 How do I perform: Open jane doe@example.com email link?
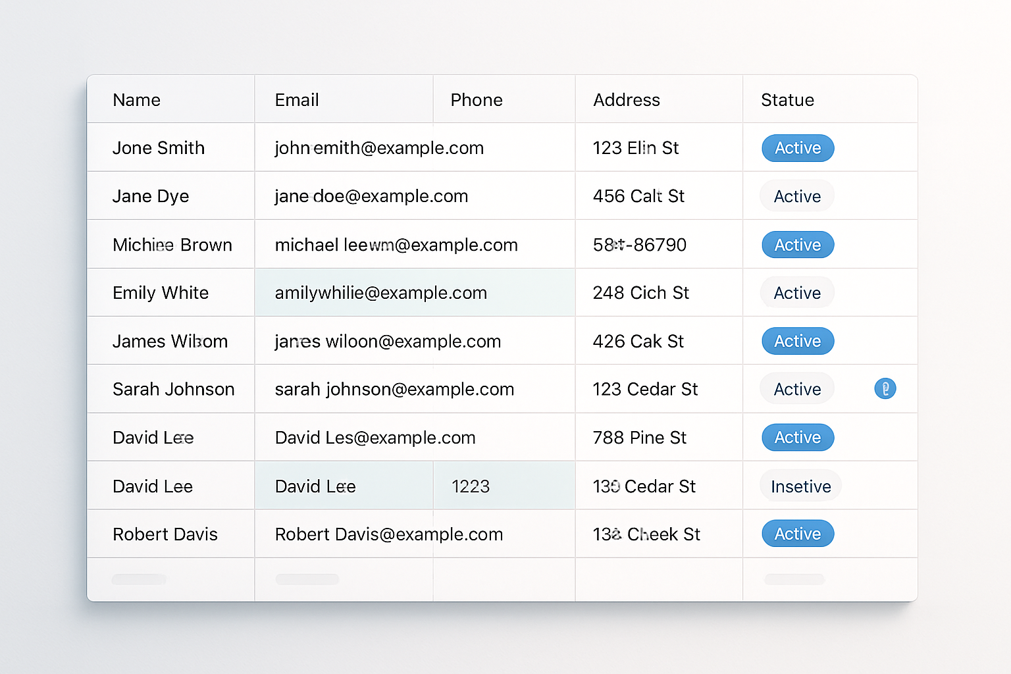pyautogui.click(x=371, y=195)
